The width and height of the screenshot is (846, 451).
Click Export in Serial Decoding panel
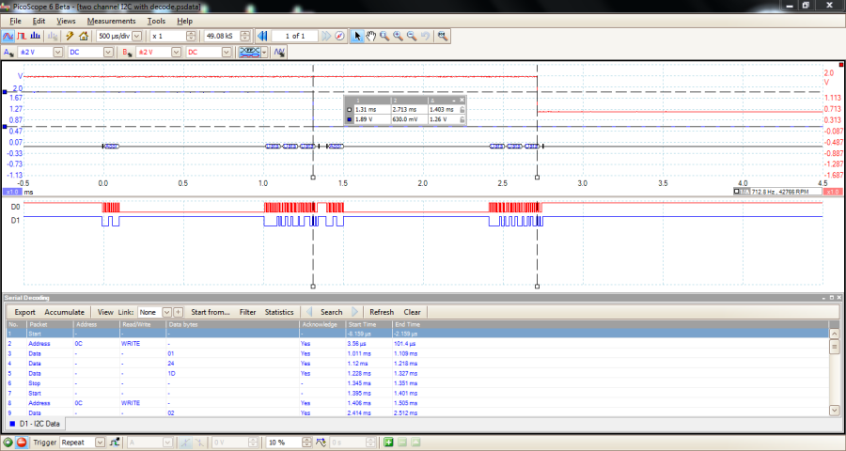(x=24, y=312)
